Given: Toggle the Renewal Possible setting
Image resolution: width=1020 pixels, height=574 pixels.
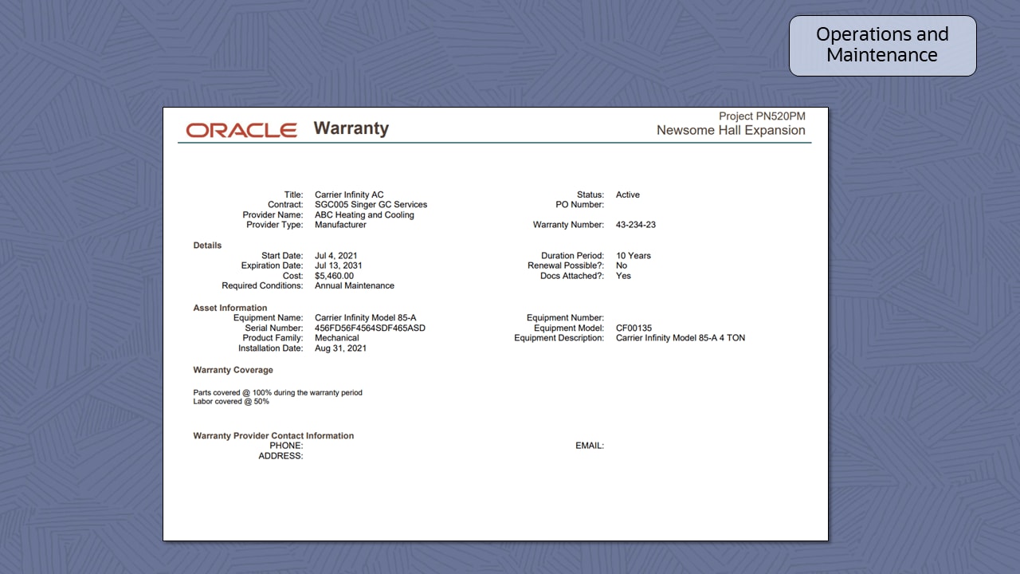Looking at the screenshot, I should tap(620, 265).
